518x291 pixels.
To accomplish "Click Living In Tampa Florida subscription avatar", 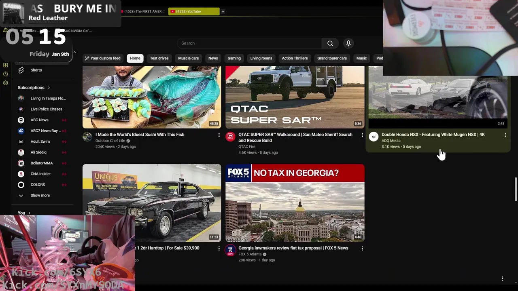I will point(21,98).
